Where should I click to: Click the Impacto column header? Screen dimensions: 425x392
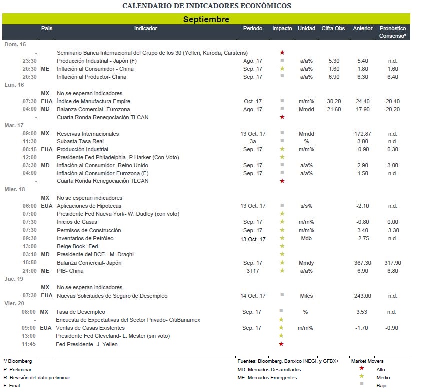click(282, 28)
